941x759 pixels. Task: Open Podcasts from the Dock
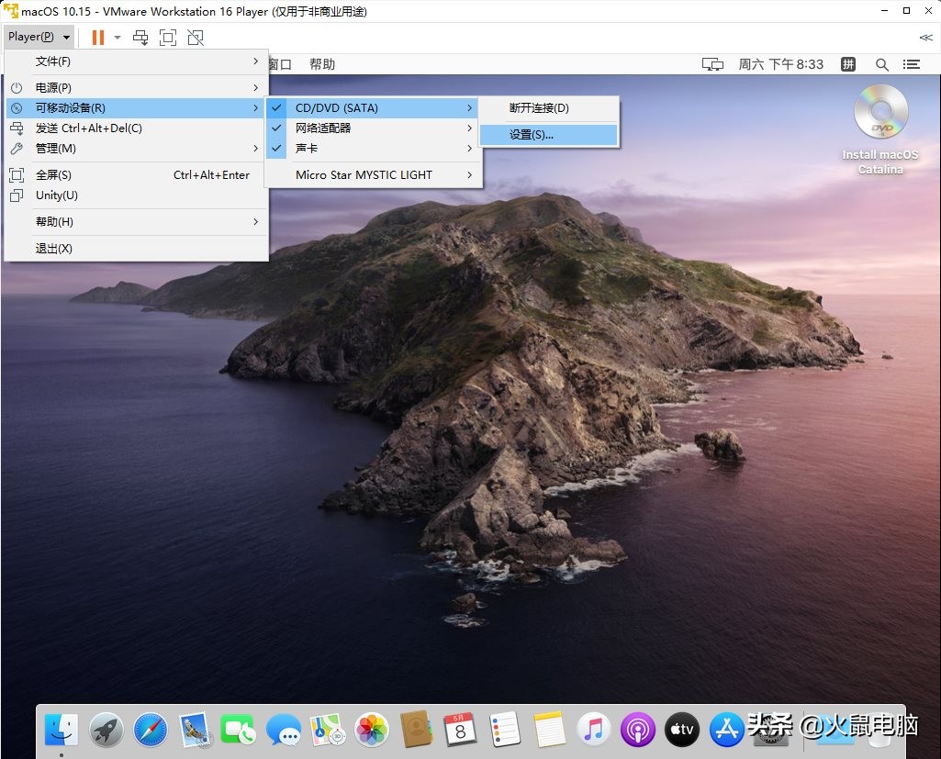638,730
